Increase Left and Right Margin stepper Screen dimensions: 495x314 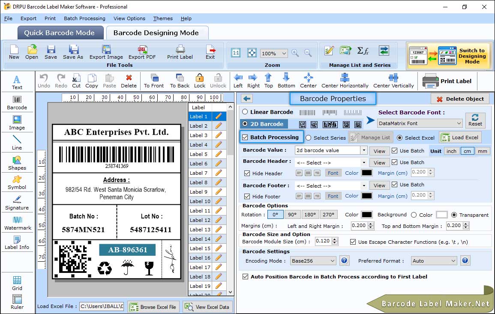coord(371,224)
